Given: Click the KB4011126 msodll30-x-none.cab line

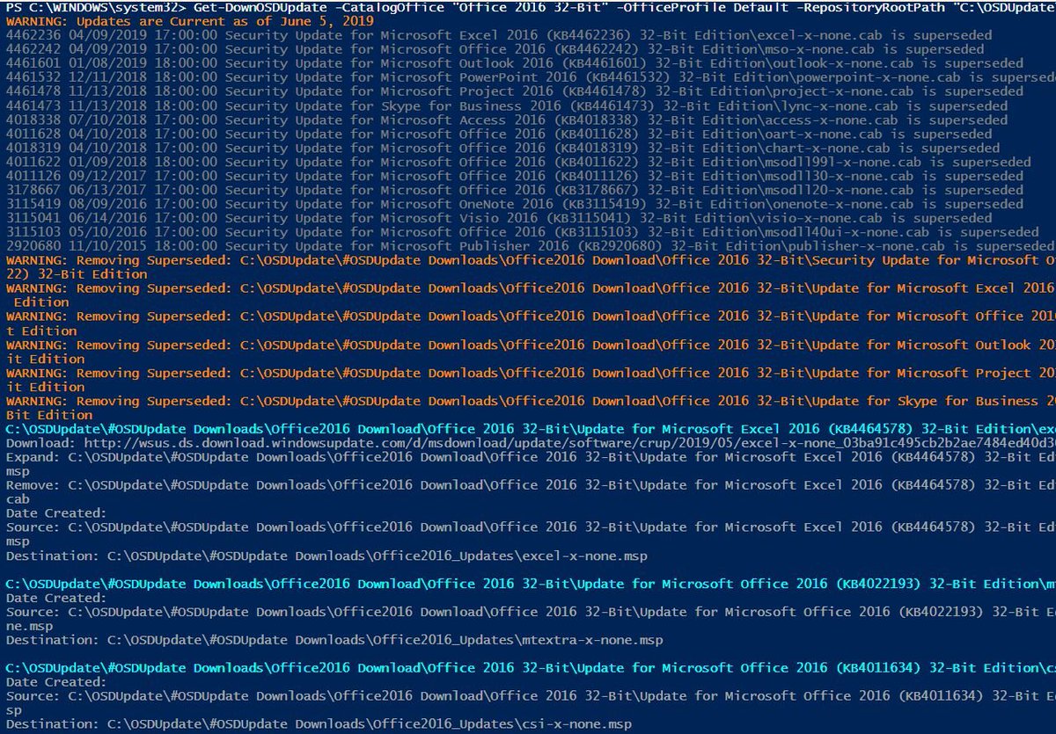Looking at the screenshot, I should point(514,176).
